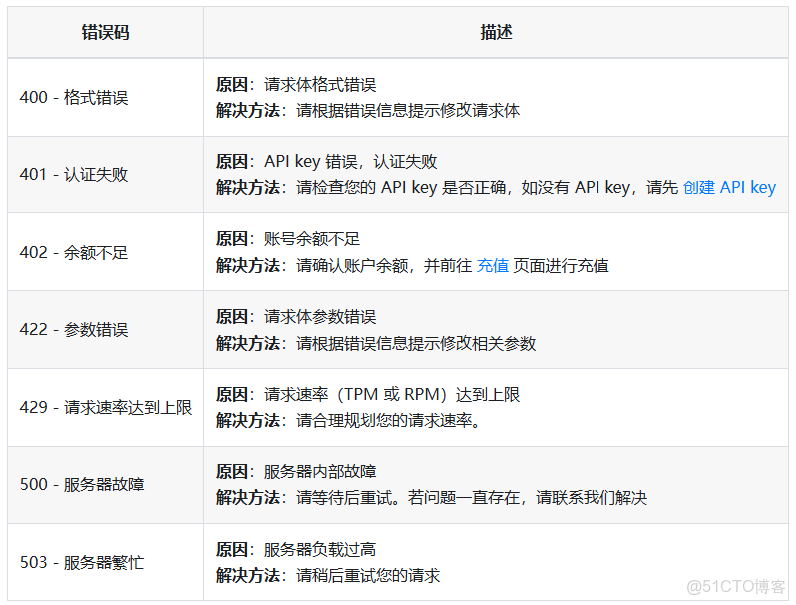
Task: Open the 创建 API key link
Action: coord(729,187)
